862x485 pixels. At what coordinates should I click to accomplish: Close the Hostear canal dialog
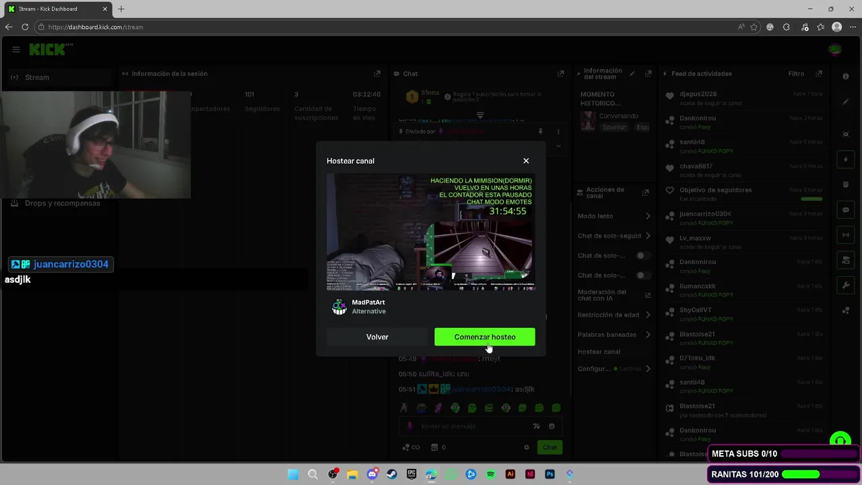click(x=526, y=161)
